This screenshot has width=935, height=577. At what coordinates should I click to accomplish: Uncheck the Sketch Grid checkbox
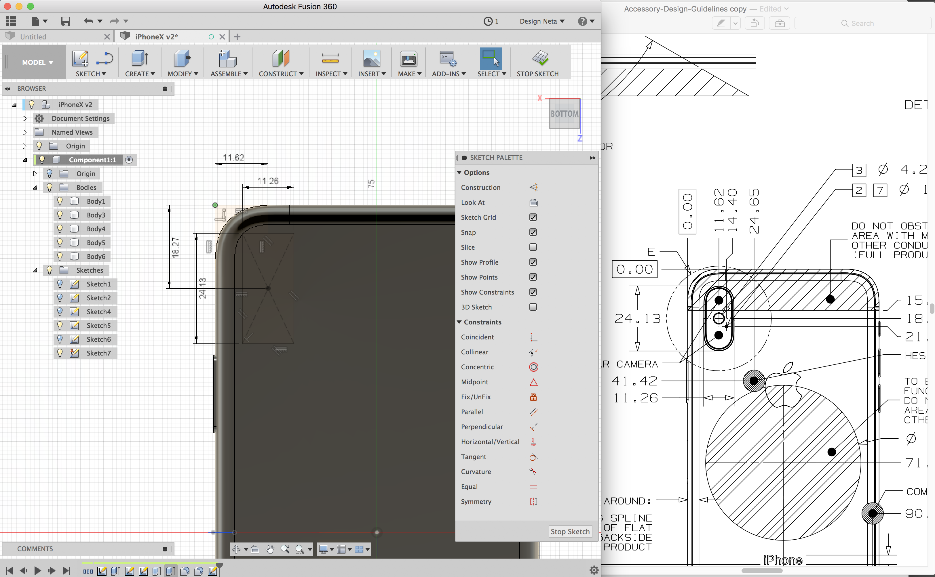(533, 217)
